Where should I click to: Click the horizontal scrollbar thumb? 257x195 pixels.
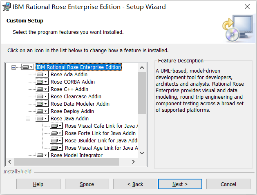[67, 162]
